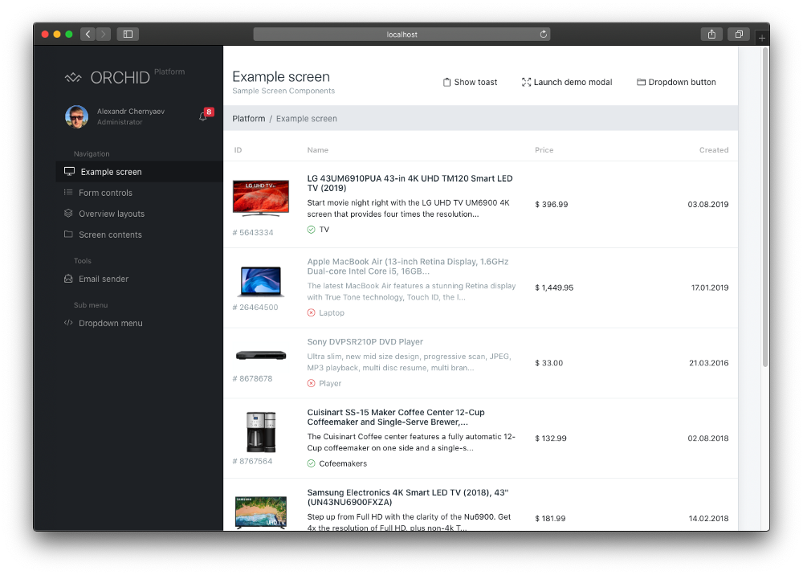This screenshot has height=575, width=803.
Task: Click the LG UHD TV thumbnail
Action: [261, 197]
